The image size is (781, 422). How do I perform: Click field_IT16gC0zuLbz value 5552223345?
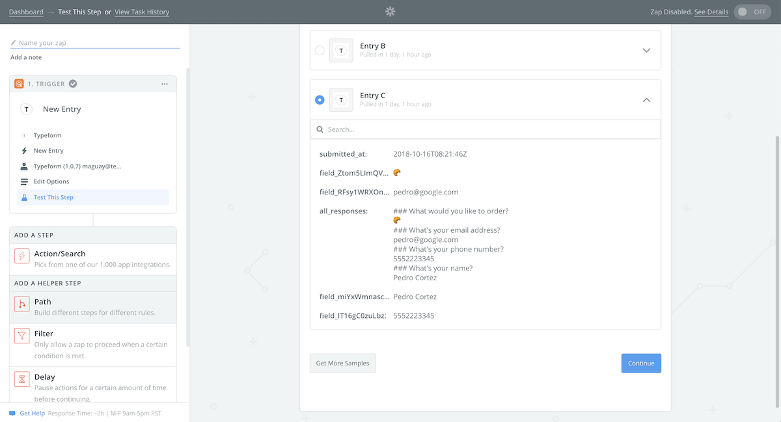(x=414, y=315)
